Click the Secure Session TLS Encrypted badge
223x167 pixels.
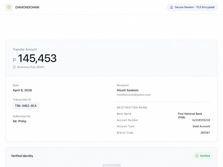192,7
